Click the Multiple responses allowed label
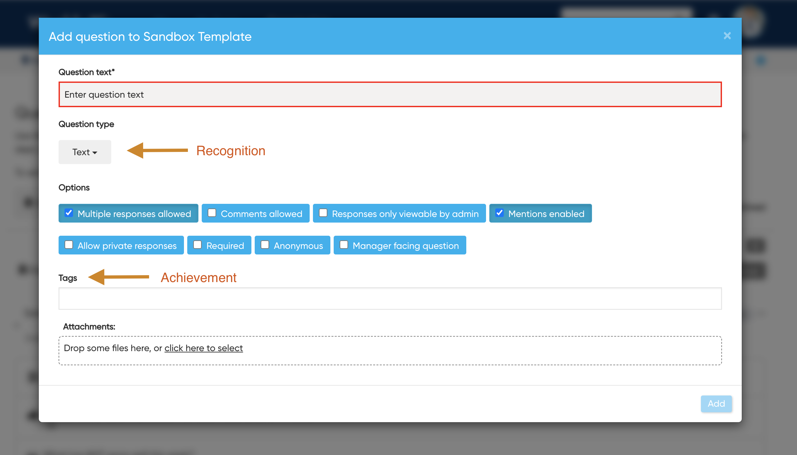The image size is (797, 455). [134, 214]
